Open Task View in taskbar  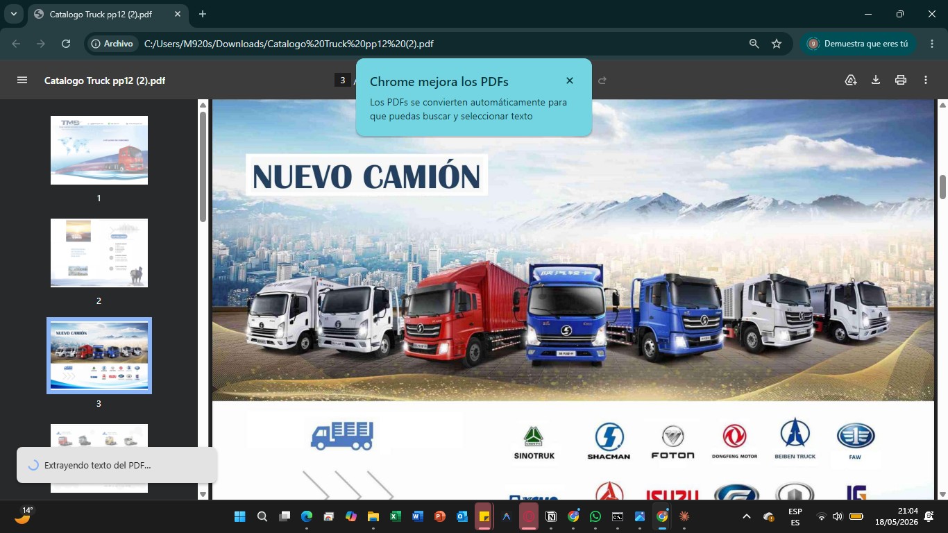285,516
